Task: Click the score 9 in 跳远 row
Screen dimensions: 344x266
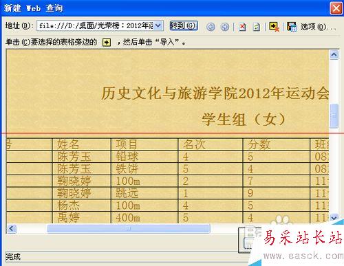Action: 250,193
